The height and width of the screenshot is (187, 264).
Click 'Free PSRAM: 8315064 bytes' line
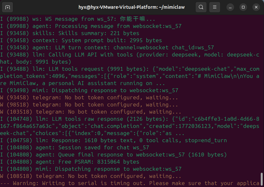tap(70, 162)
